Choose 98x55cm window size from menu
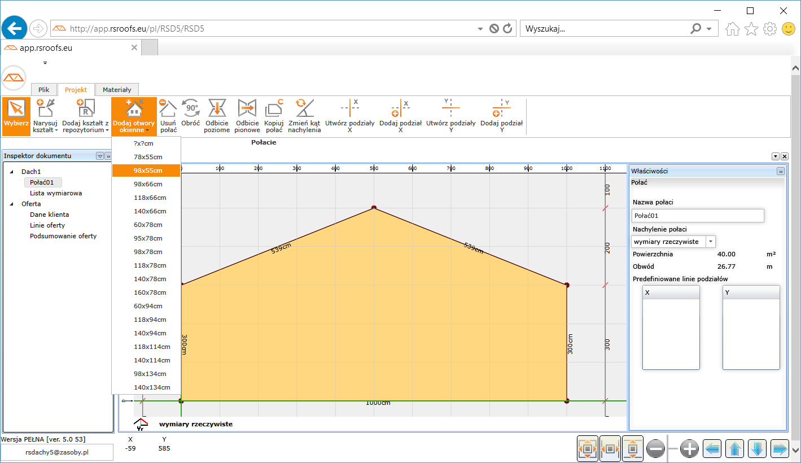This screenshot has width=801, height=463. (148, 171)
